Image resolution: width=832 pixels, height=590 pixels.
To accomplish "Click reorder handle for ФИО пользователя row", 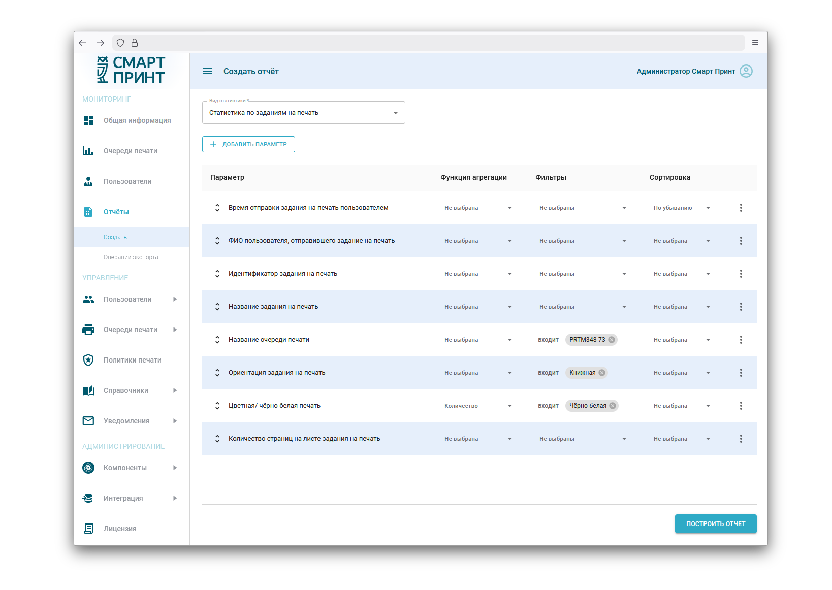I will point(217,241).
